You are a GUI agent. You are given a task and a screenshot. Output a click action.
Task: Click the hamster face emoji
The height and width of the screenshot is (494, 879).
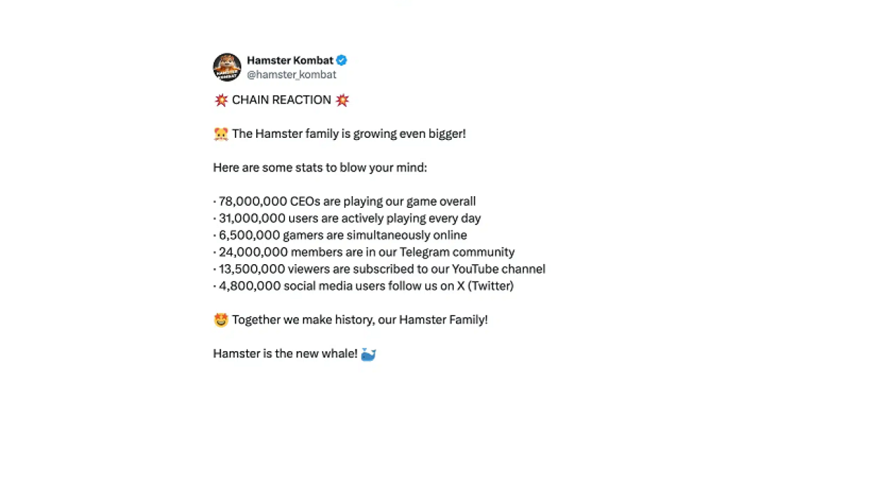pos(221,134)
